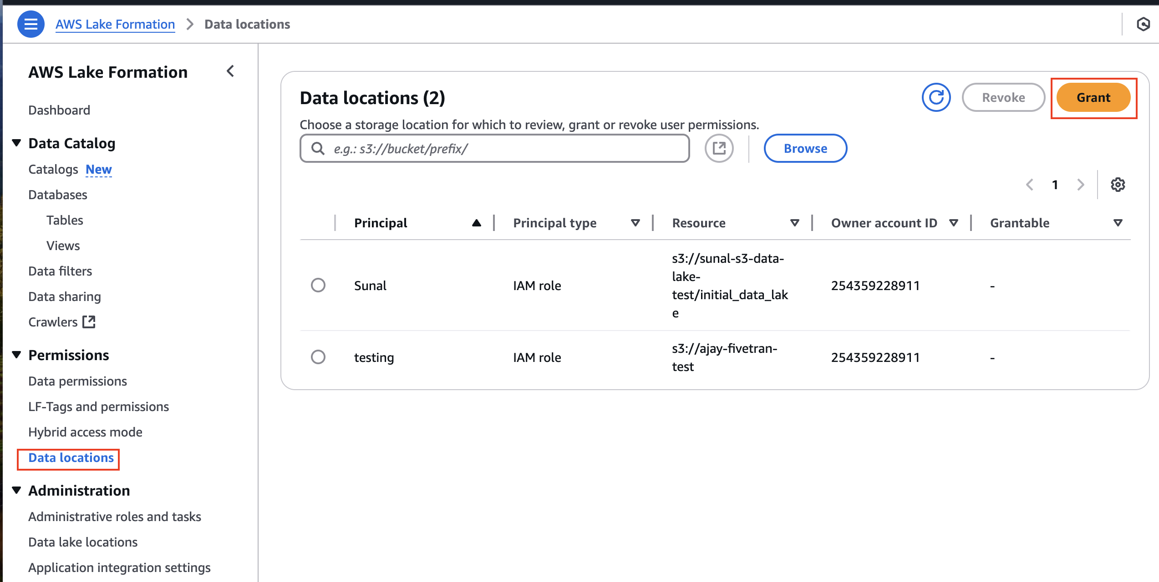The image size is (1159, 582).
Task: Click the Browse button
Action: (805, 148)
